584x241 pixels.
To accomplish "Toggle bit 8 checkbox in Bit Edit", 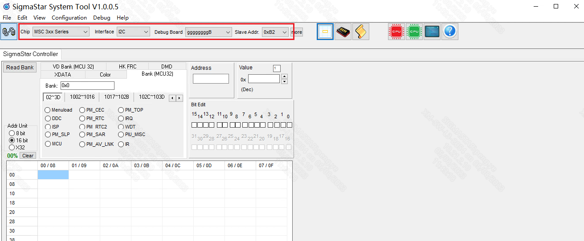I will pyautogui.click(x=238, y=125).
